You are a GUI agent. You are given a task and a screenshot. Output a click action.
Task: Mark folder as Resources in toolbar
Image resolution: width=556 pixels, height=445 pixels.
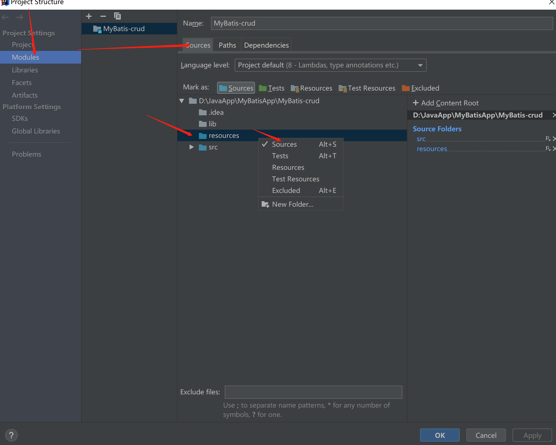point(311,88)
